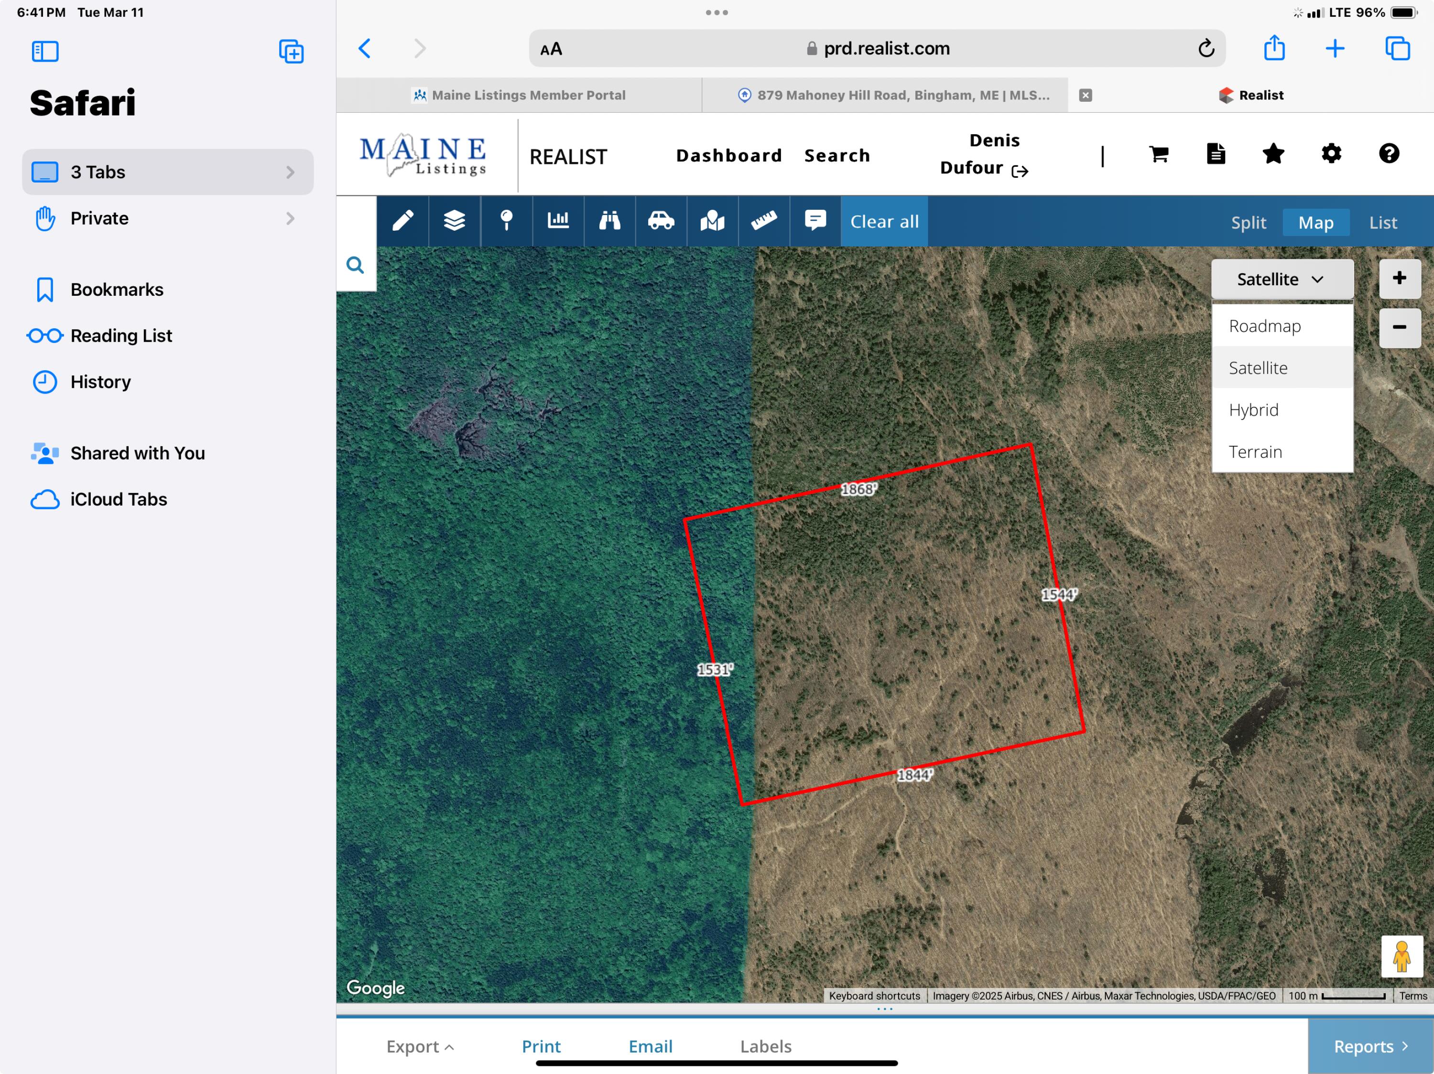Image resolution: width=1434 pixels, height=1074 pixels.
Task: Open the binoculars nearby search tool
Action: click(609, 221)
